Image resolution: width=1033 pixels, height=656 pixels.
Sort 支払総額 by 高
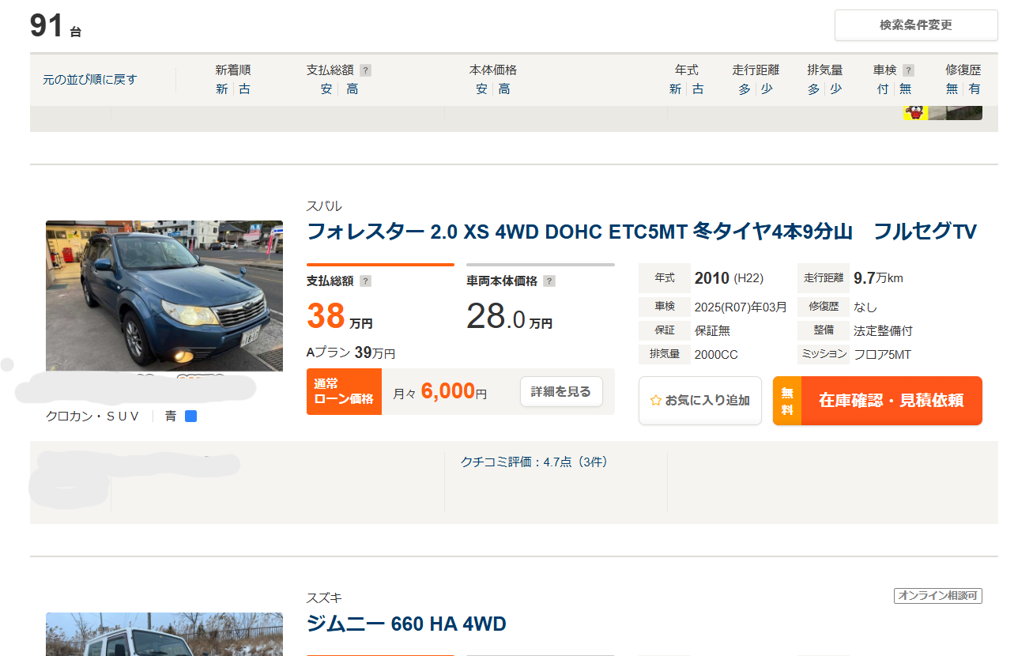[x=353, y=89]
